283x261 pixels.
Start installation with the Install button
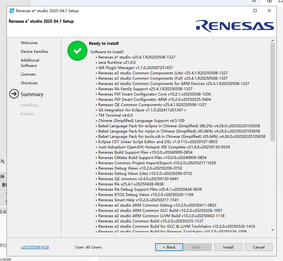[x=228, y=247]
